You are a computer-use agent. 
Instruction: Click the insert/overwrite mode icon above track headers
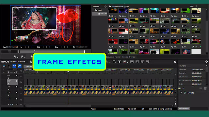pyautogui.click(x=4, y=66)
